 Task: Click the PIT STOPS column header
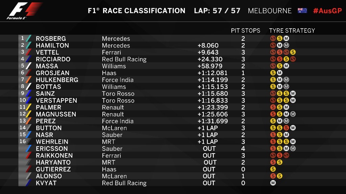pyautogui.click(x=245, y=31)
